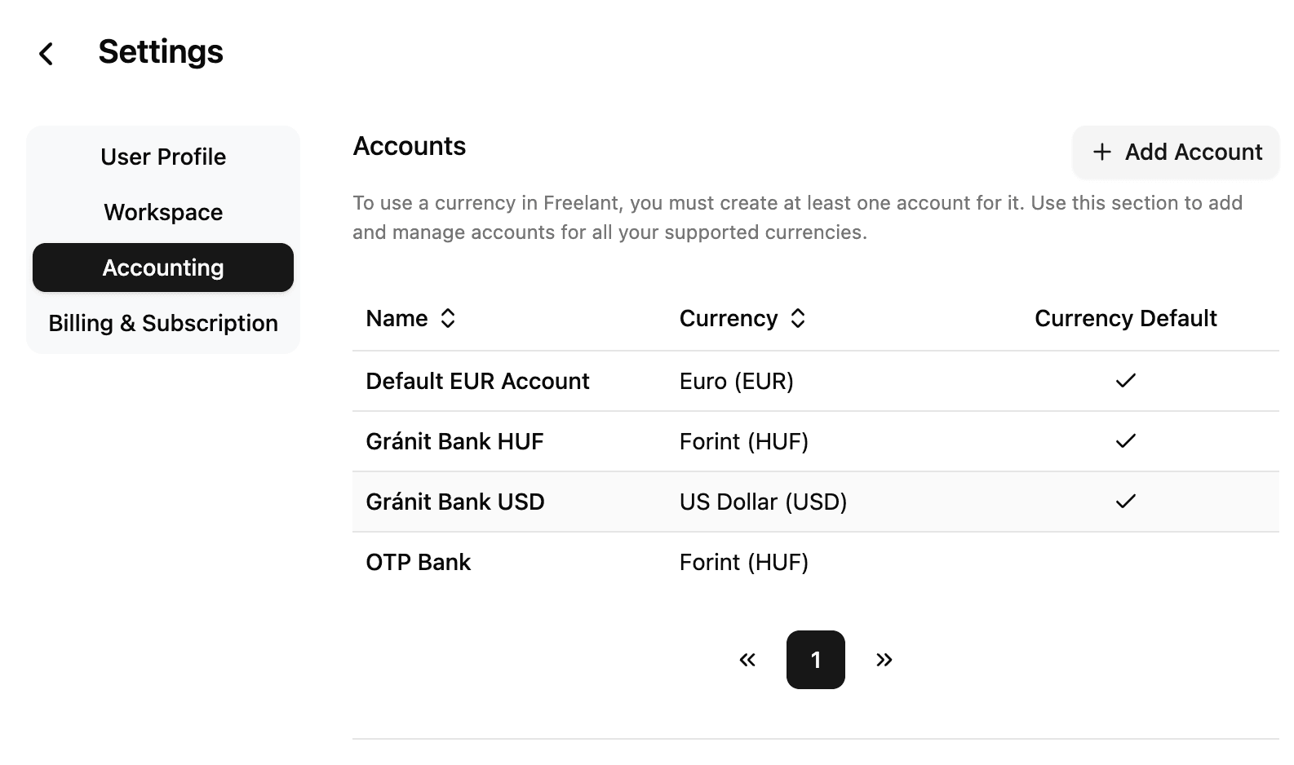1294x765 pixels.
Task: Click the sort icon beside Currency column
Action: click(x=798, y=318)
